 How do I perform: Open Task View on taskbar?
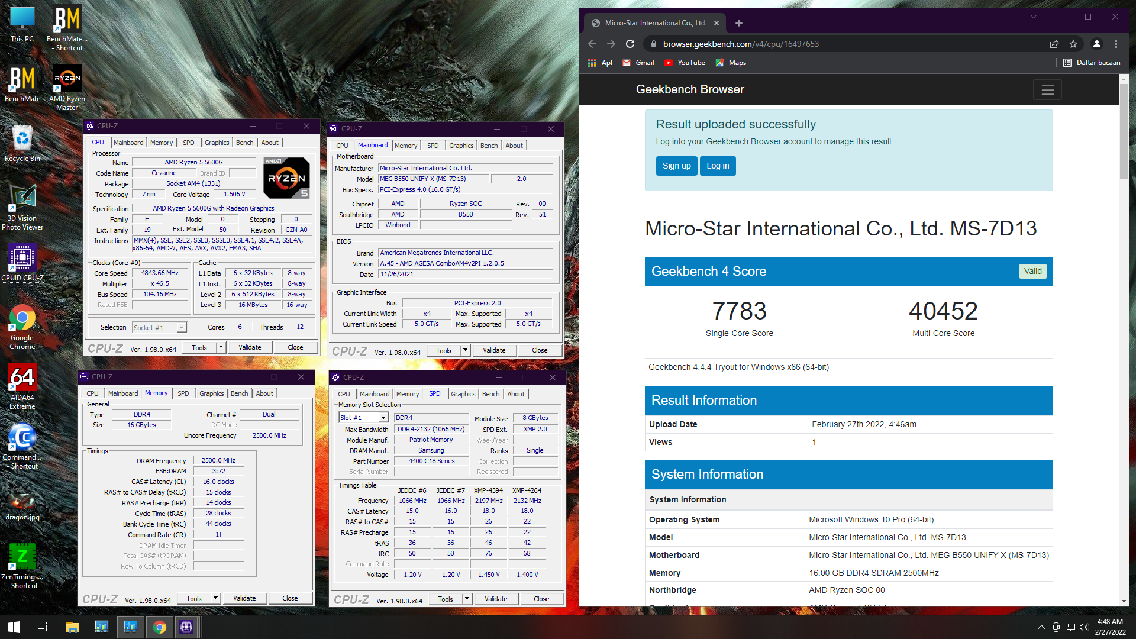(x=43, y=627)
